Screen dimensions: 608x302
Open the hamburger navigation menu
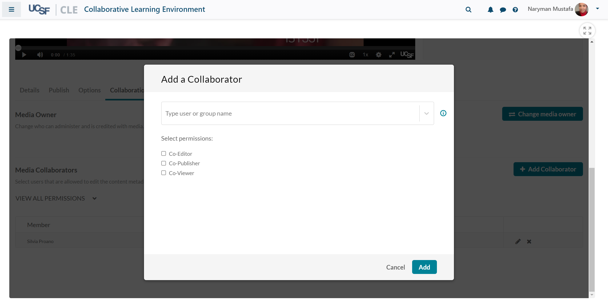click(x=11, y=10)
